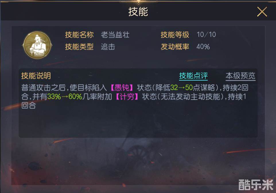The width and height of the screenshot is (276, 193).
Task: Click the 酷乐米 watermark logo
Action: (x=256, y=185)
